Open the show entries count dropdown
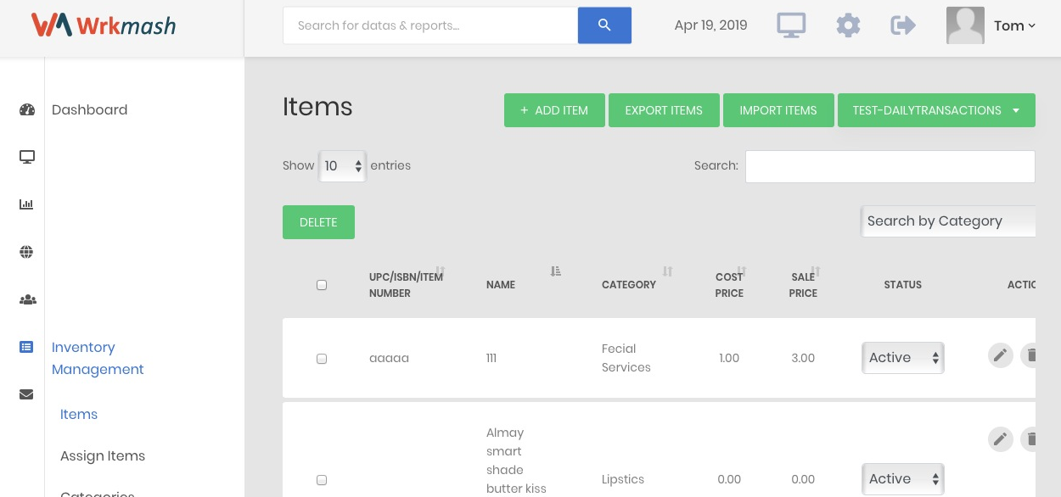1061x497 pixels. click(x=343, y=166)
